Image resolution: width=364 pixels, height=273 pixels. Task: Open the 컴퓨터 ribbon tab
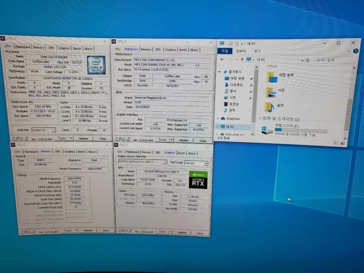(x=241, y=51)
